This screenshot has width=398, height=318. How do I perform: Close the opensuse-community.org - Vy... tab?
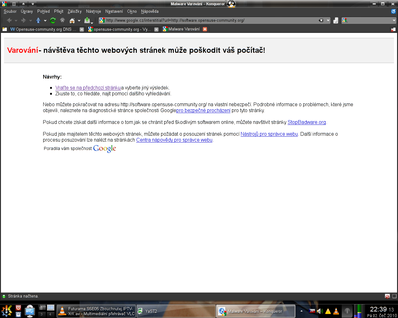click(156, 30)
